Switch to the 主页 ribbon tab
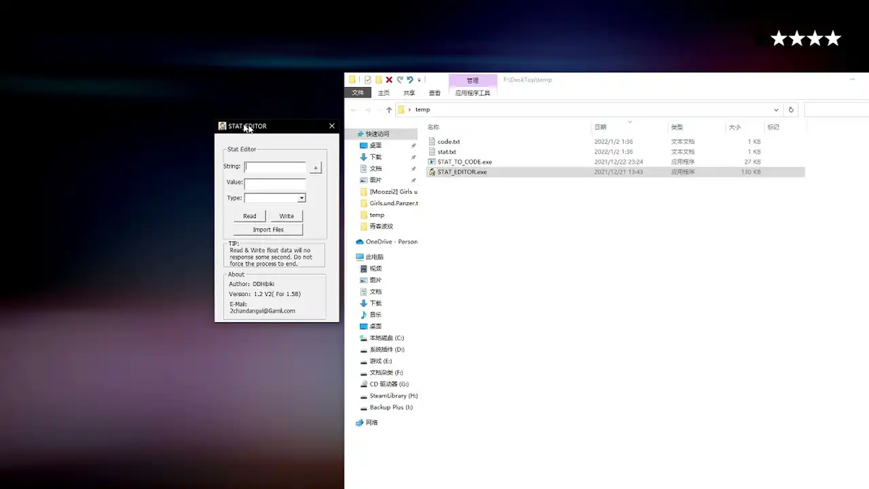 384,93
